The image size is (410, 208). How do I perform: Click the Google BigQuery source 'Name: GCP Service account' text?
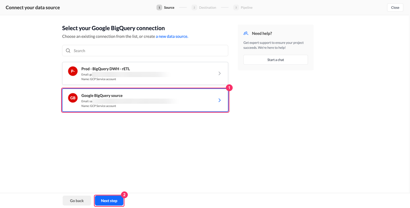(99, 106)
